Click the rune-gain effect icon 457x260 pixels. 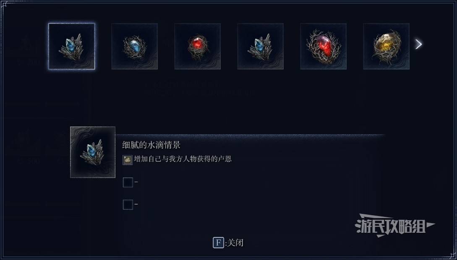[x=128, y=160]
